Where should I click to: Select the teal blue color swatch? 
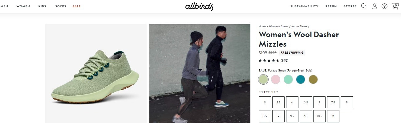tap(301, 79)
